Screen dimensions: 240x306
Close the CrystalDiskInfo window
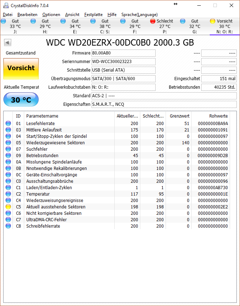[x=231, y=5]
